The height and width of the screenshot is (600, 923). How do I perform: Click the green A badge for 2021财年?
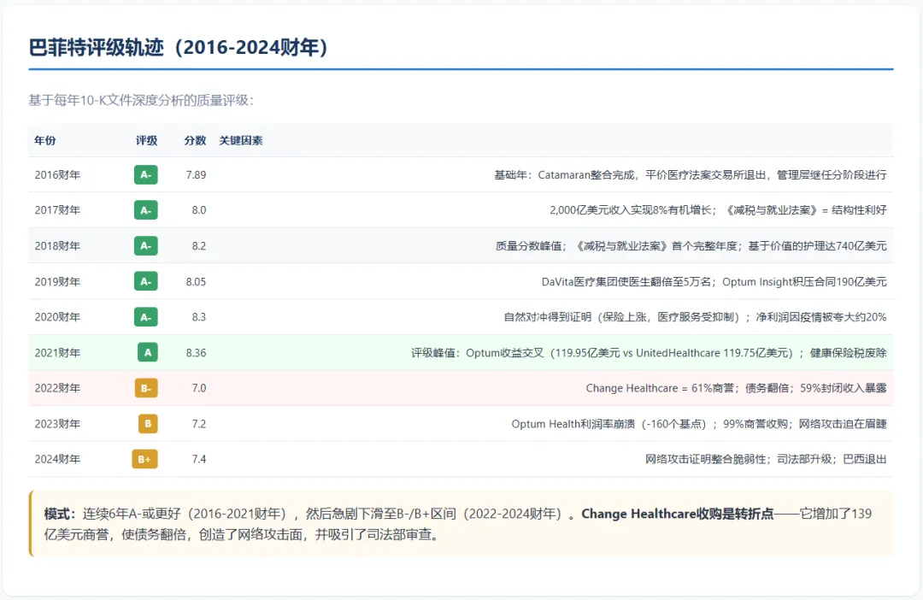tap(148, 353)
